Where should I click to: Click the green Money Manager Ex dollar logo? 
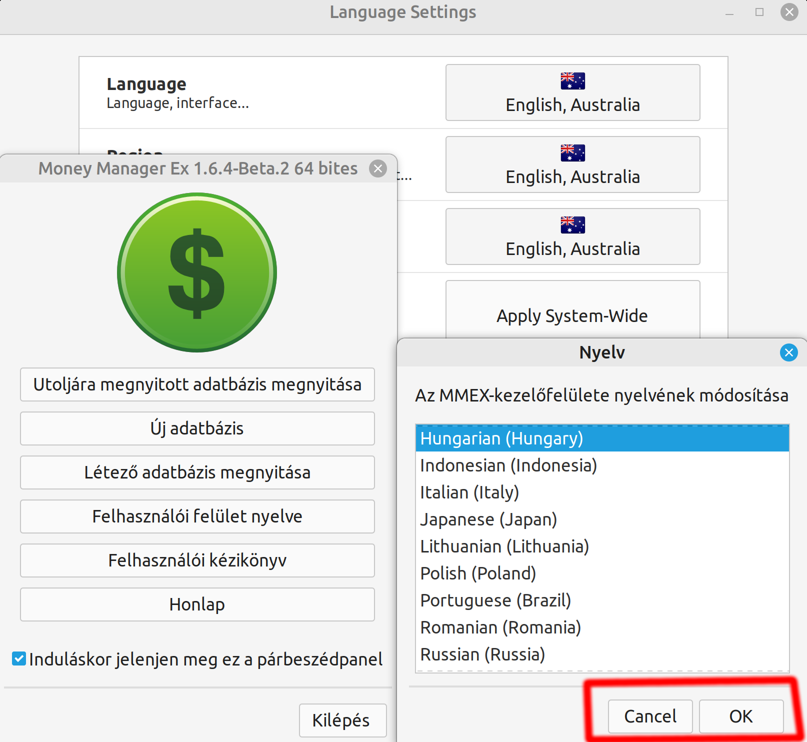click(196, 271)
